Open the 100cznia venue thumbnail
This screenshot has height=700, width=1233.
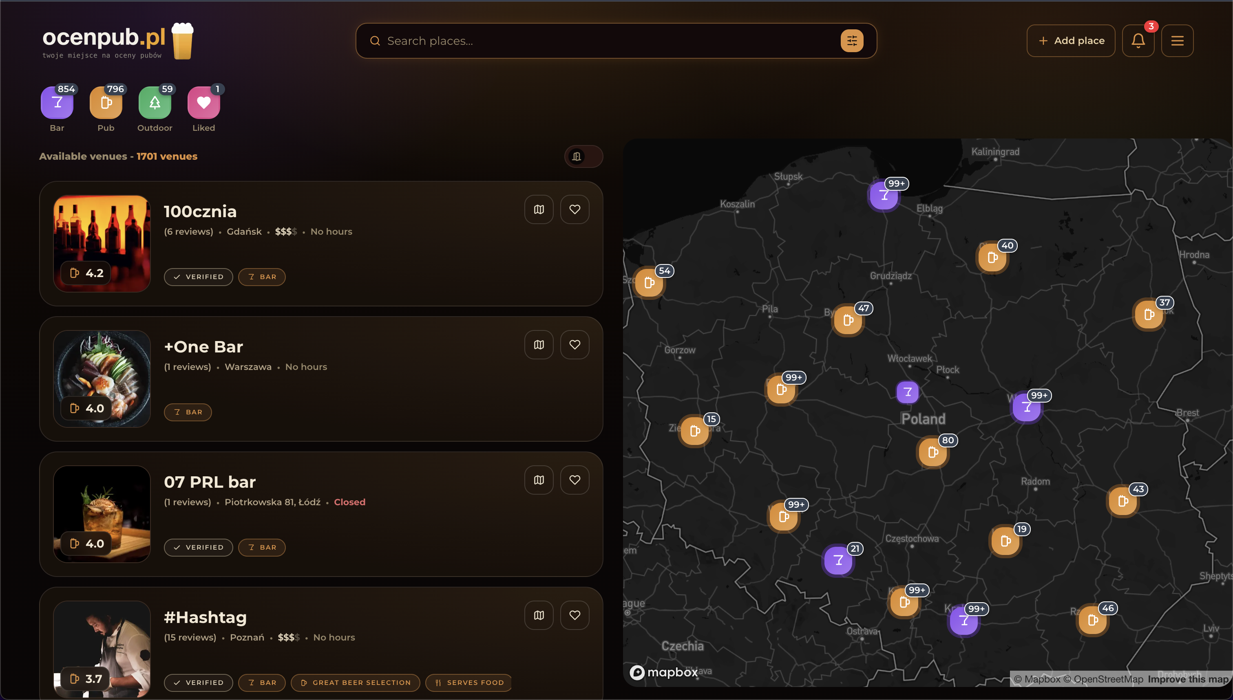102,243
